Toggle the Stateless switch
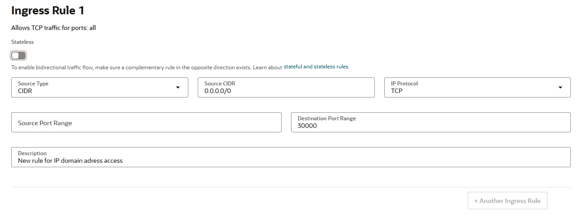 [x=19, y=55]
